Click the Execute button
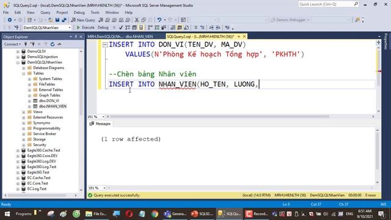Viewport: 391px width, 220px height. [86, 28]
